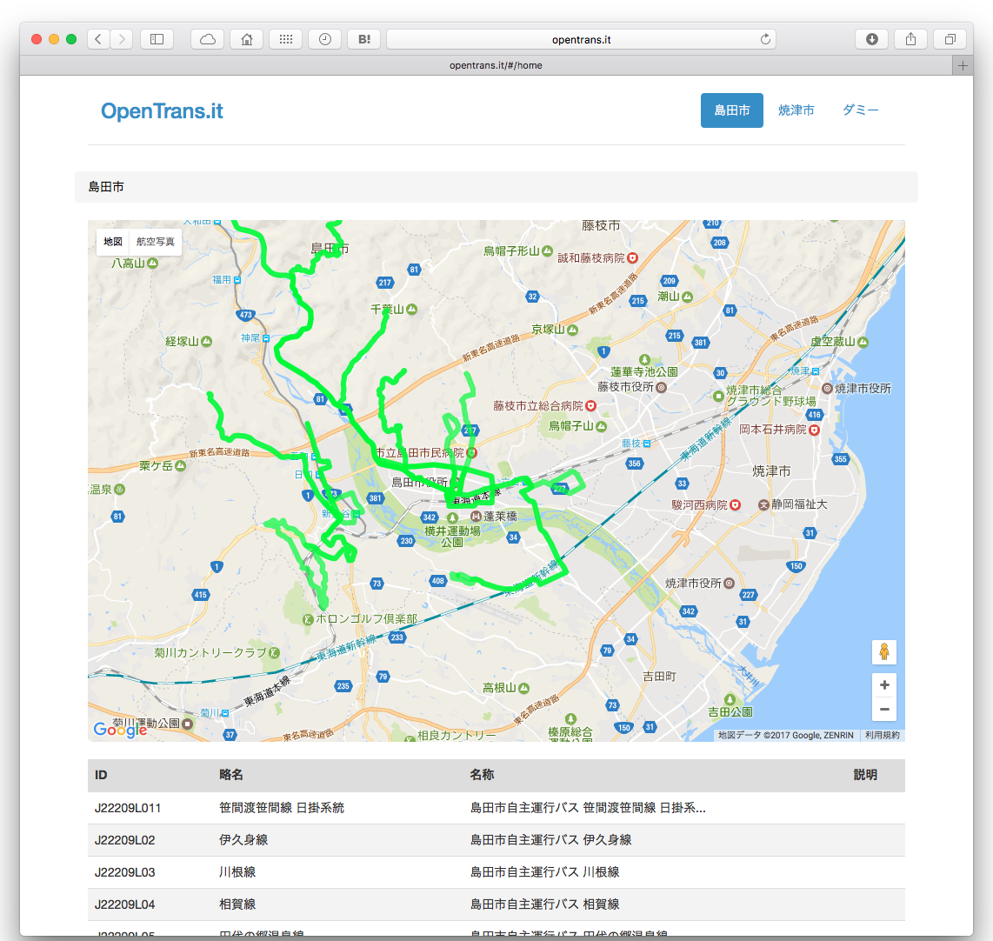Zoom in the map with plus
Viewport: 993px width, 941px height.
tap(884, 685)
